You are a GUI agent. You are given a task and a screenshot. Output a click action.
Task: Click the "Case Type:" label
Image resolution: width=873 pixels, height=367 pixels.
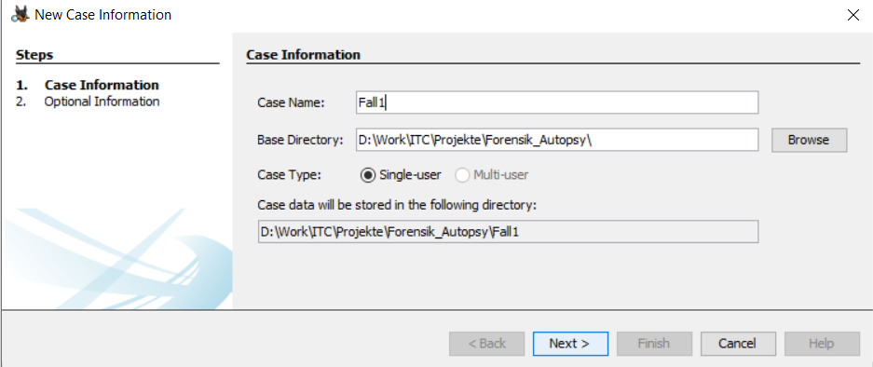290,175
